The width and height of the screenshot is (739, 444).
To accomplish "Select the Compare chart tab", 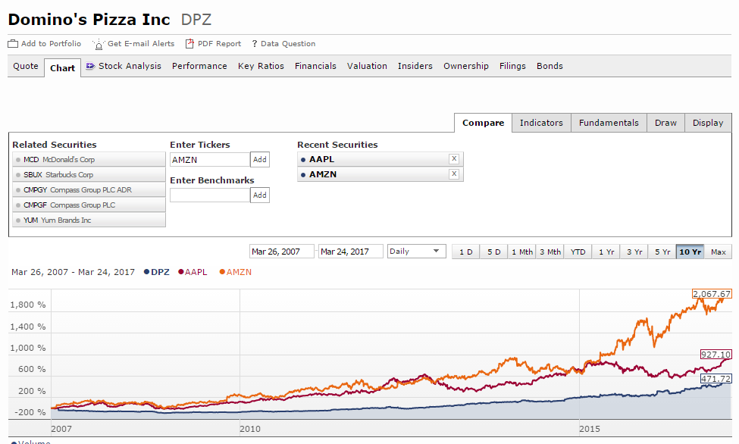I will coord(483,123).
